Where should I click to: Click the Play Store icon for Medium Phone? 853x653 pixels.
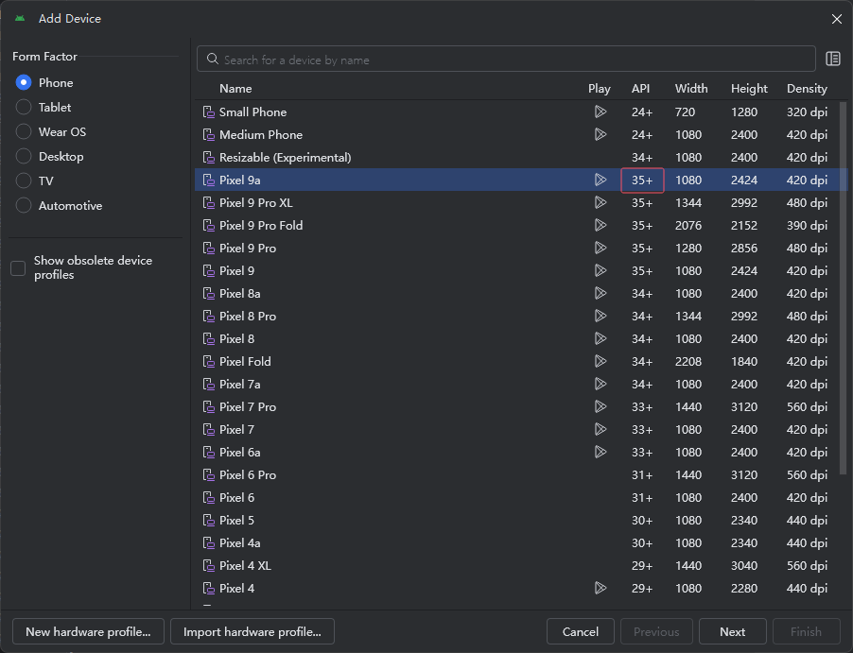(601, 134)
